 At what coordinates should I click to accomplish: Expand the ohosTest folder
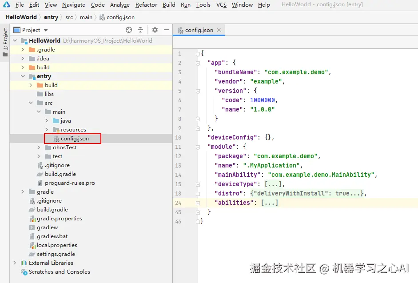[39, 147]
